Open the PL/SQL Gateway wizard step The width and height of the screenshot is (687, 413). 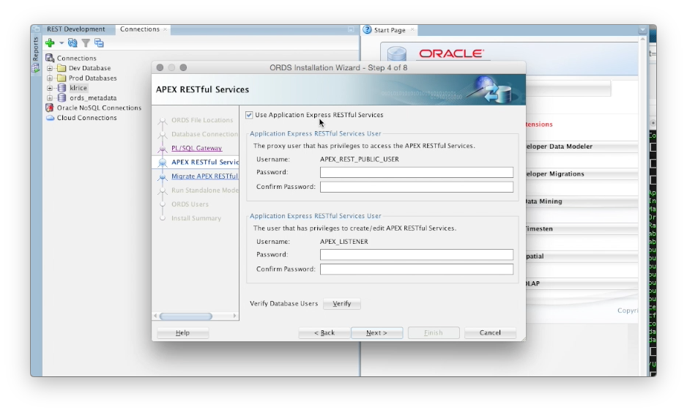click(x=196, y=148)
